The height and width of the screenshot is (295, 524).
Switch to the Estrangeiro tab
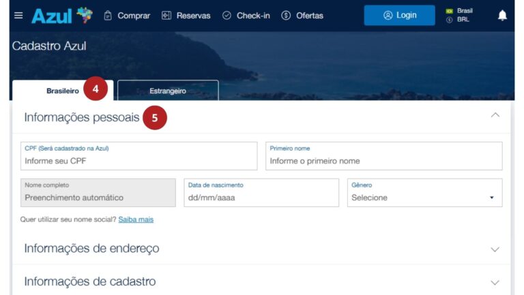(x=168, y=91)
